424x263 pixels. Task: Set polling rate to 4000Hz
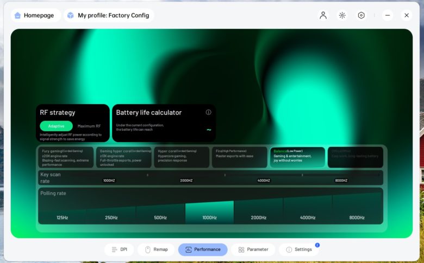coord(308,210)
